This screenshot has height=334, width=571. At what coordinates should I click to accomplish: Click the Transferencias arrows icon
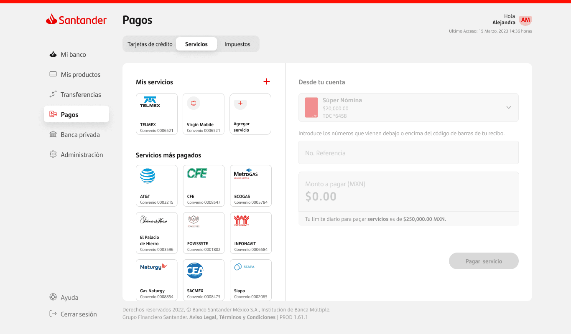pyautogui.click(x=53, y=94)
